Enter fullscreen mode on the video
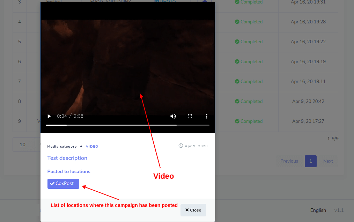The width and height of the screenshot is (354, 222). tap(190, 116)
